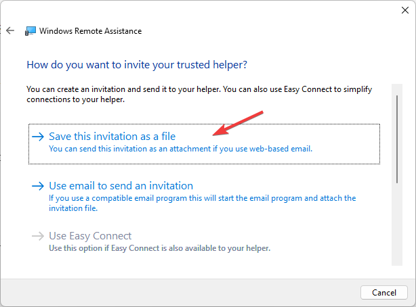Click the web-based email attachment description
This screenshot has height=307, width=416.
180,149
